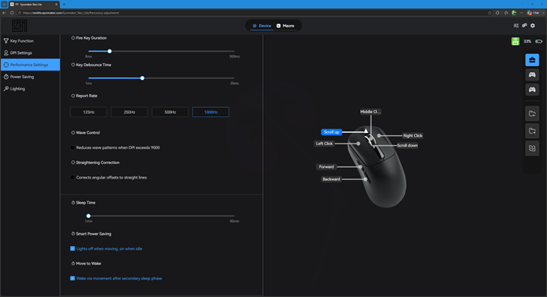The height and width of the screenshot is (297, 547).
Task: Open Key Function in the sidebar
Action: pyautogui.click(x=30, y=41)
